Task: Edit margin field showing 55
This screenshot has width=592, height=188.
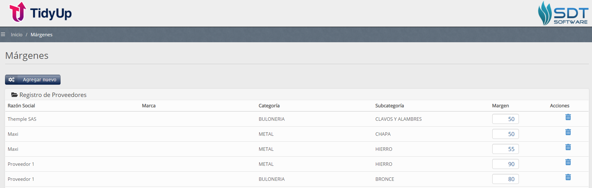Action: tap(505, 149)
